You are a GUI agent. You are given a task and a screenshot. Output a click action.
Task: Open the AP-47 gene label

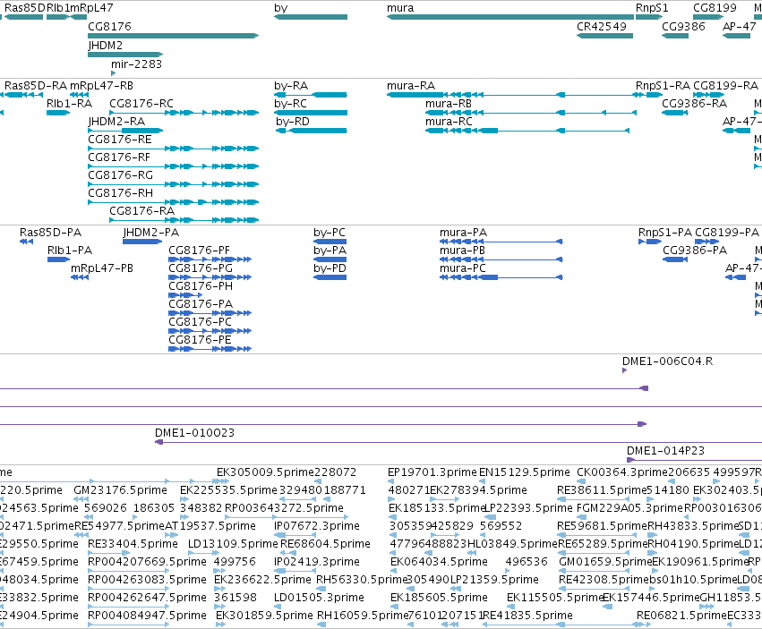pyautogui.click(x=739, y=27)
